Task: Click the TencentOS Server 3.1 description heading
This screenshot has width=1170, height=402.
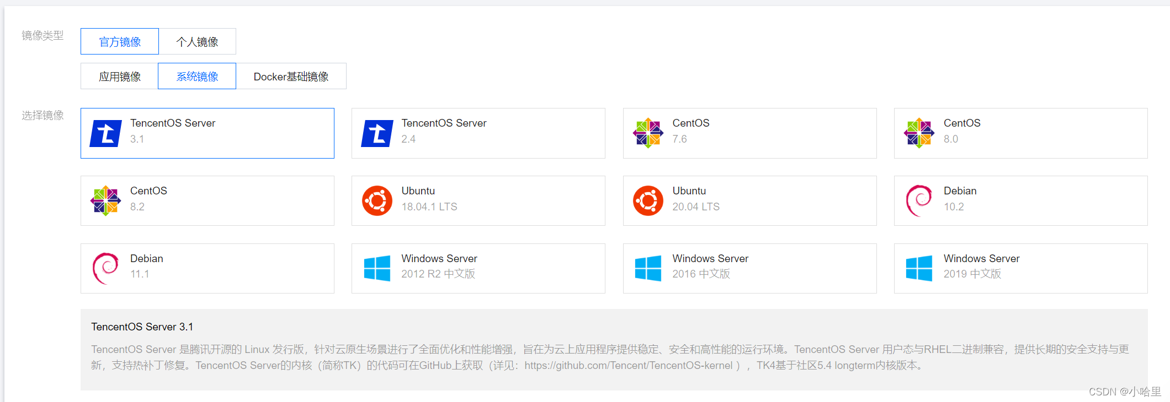Action: 142,327
